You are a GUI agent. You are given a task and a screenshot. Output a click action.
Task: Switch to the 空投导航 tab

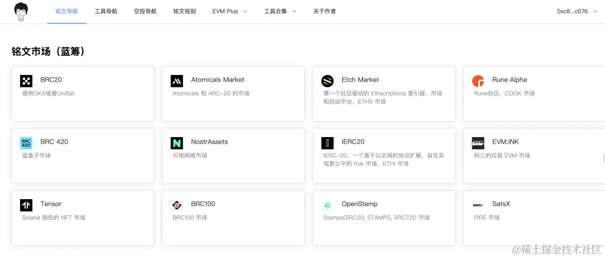point(146,12)
